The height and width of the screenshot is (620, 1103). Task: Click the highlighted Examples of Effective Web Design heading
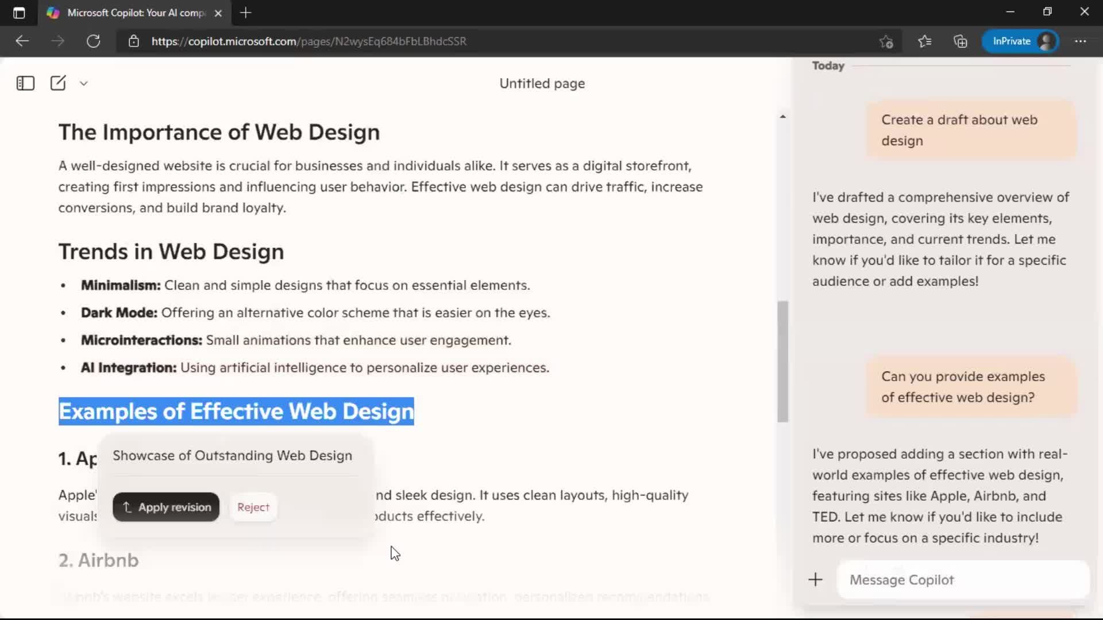click(x=236, y=412)
